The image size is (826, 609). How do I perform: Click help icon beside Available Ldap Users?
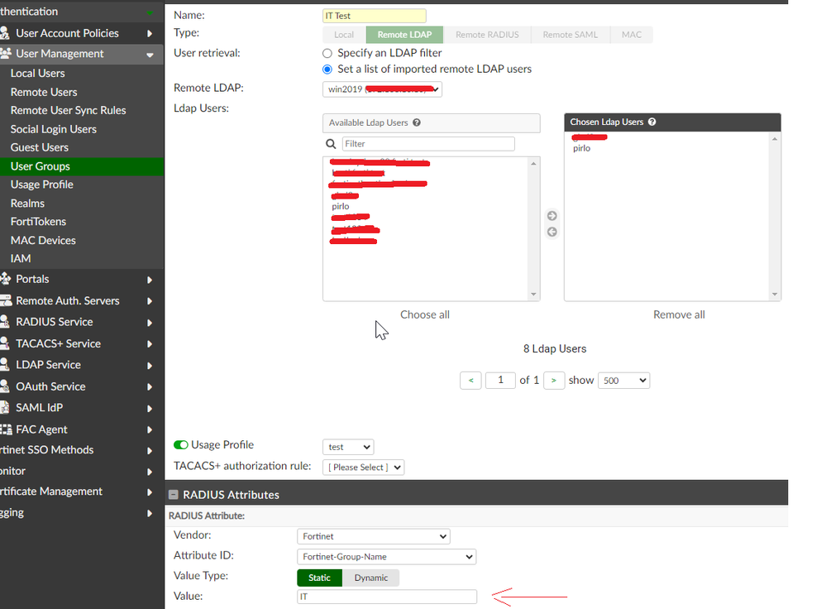[417, 122]
